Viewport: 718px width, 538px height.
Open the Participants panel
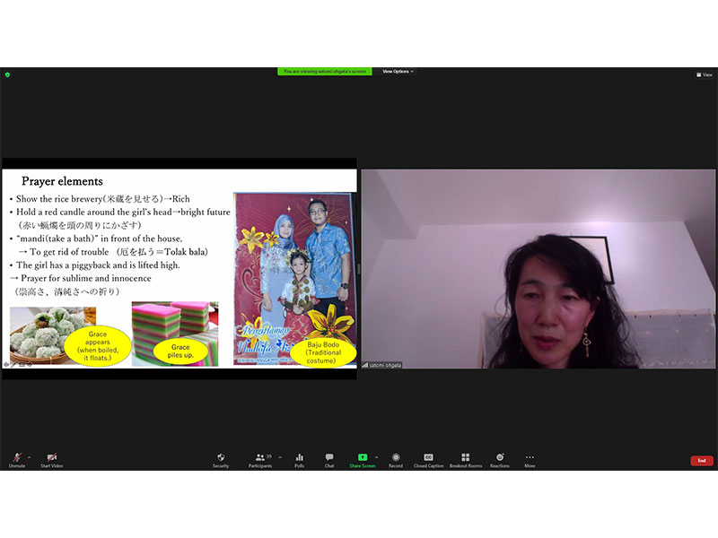pos(260,459)
